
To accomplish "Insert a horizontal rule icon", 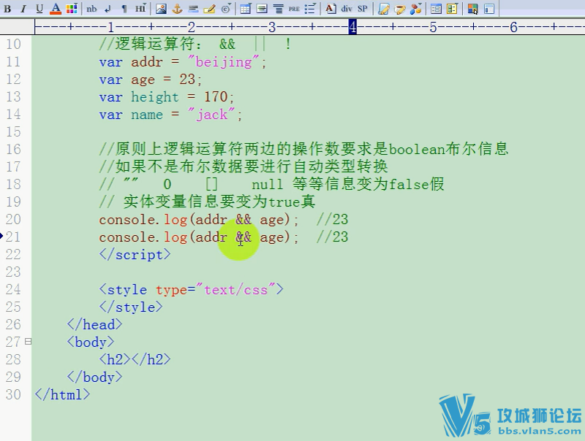I will click(193, 9).
